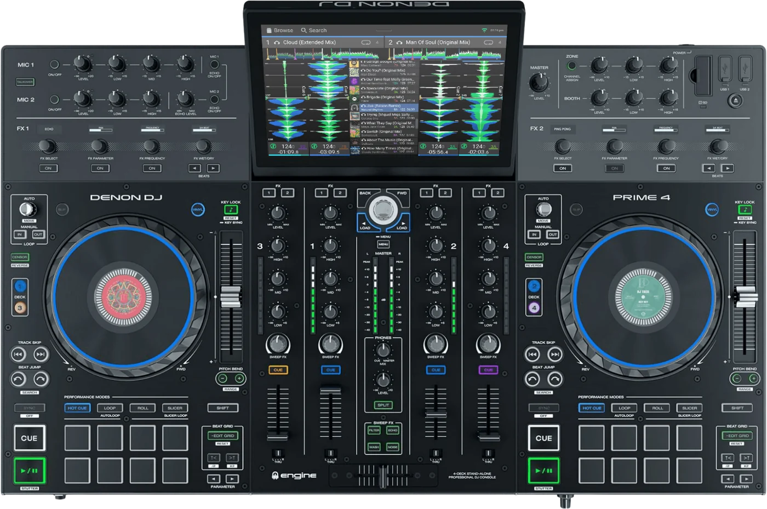Hit the left deck CUE button

[29, 438]
